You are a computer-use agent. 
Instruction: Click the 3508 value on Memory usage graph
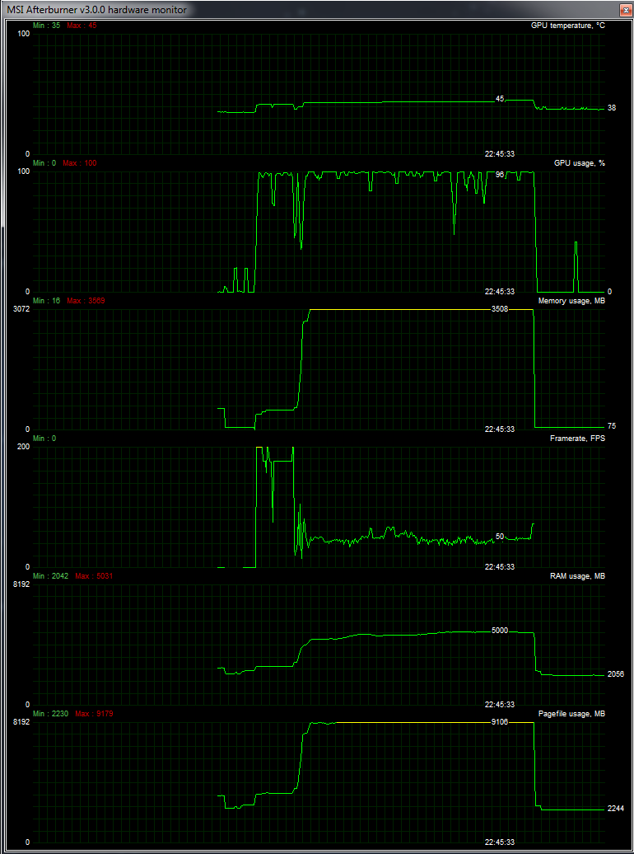(x=500, y=309)
